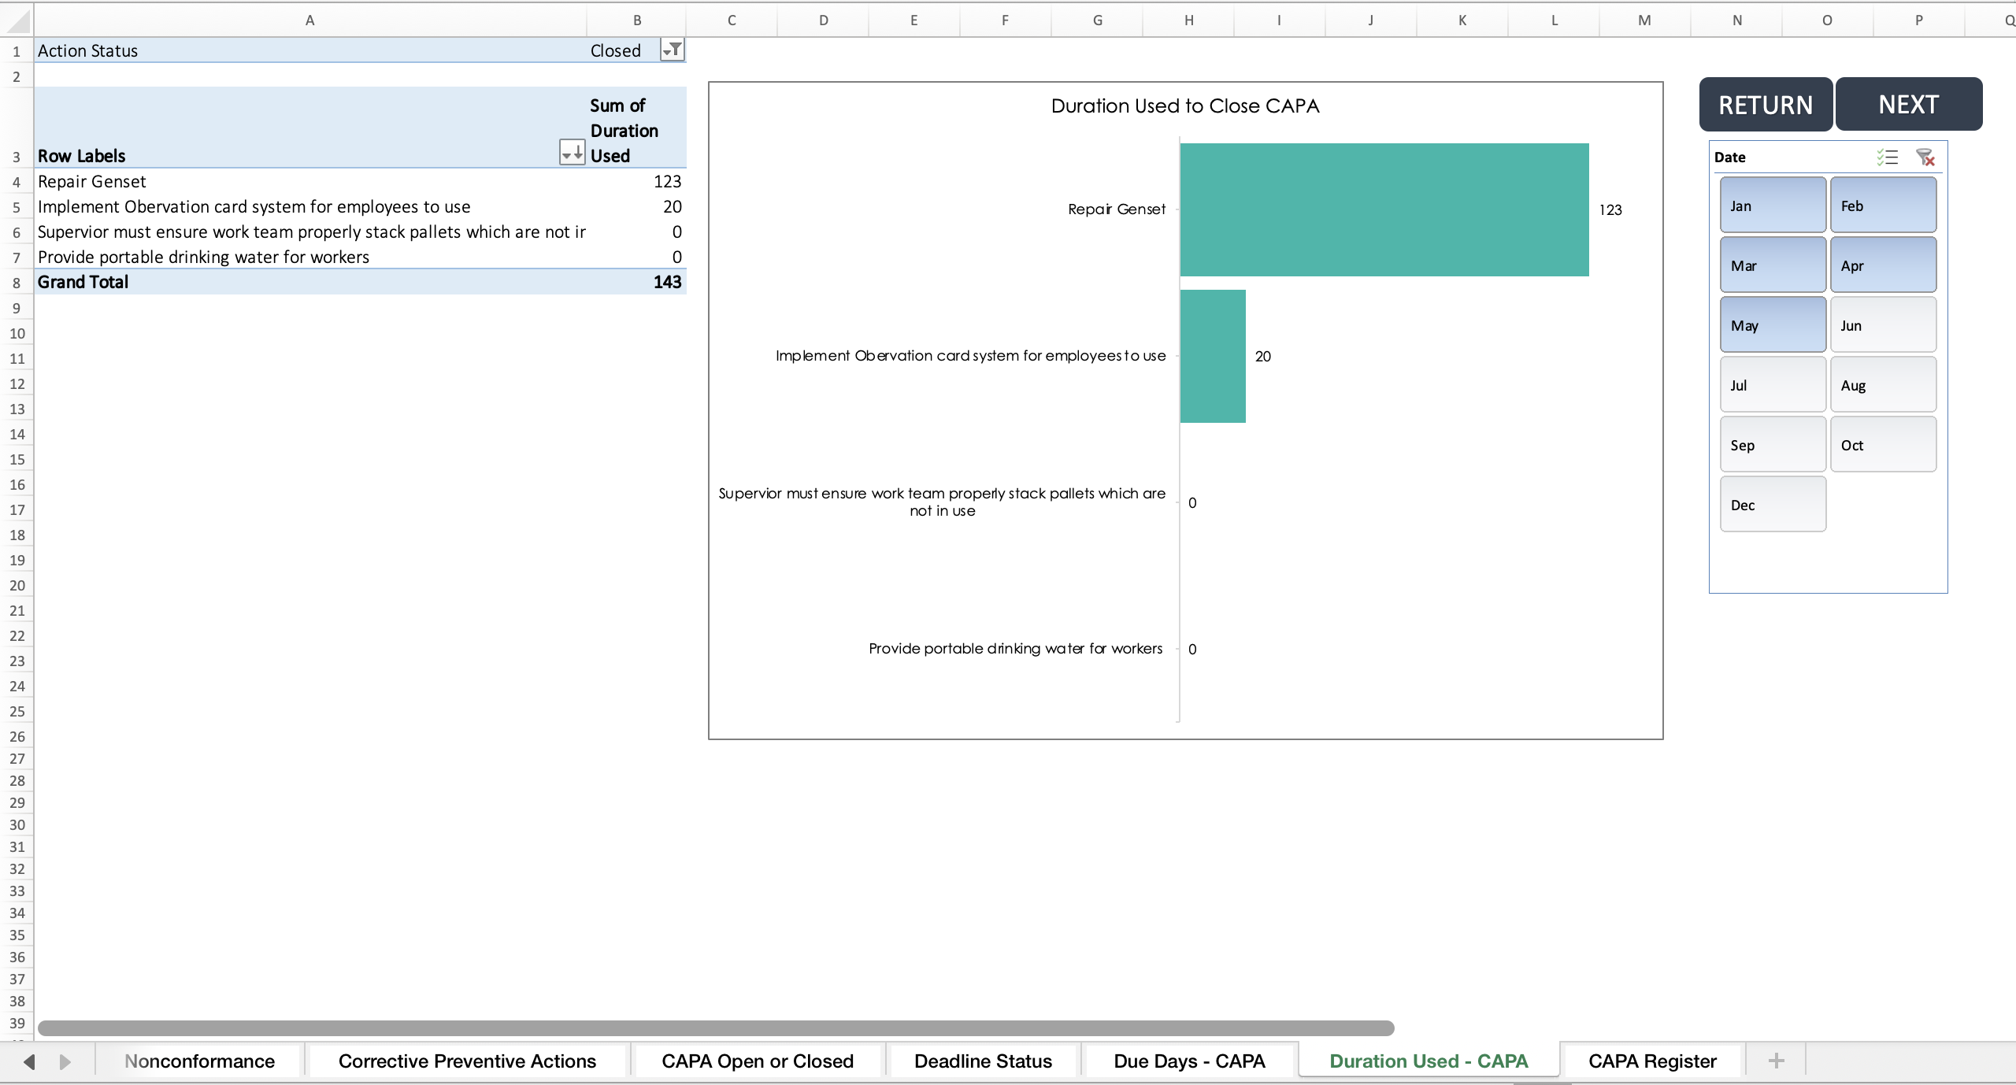This screenshot has width=2016, height=1085.
Task: Toggle the Apr slicer item
Action: click(x=1883, y=265)
